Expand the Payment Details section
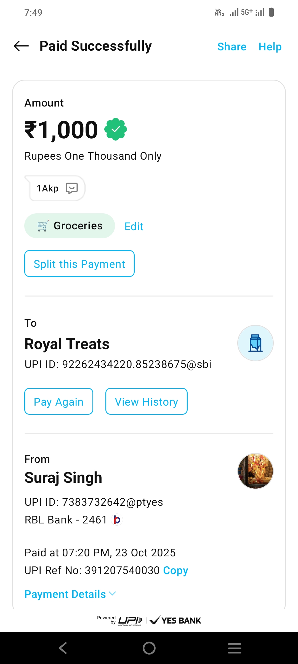298x664 pixels. (65, 594)
